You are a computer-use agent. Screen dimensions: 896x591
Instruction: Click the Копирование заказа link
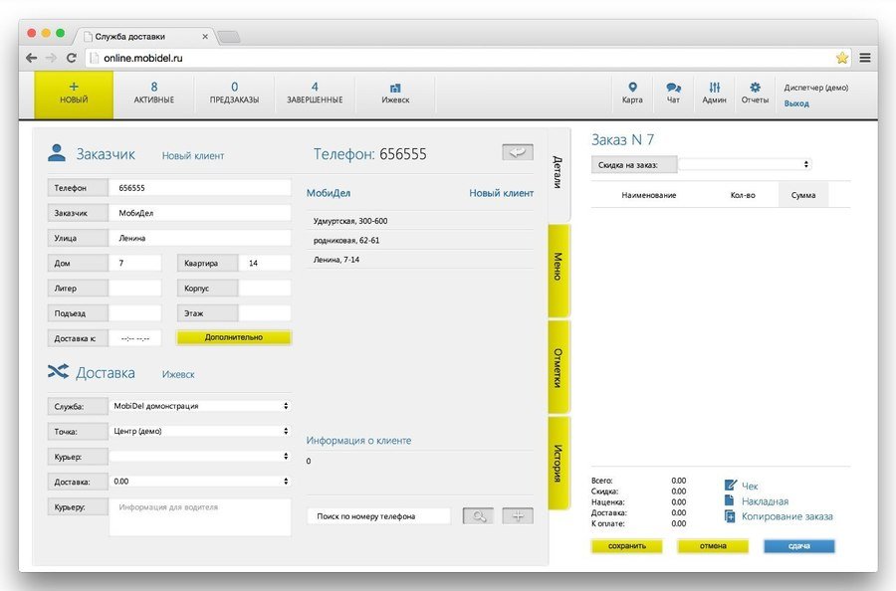[786, 516]
